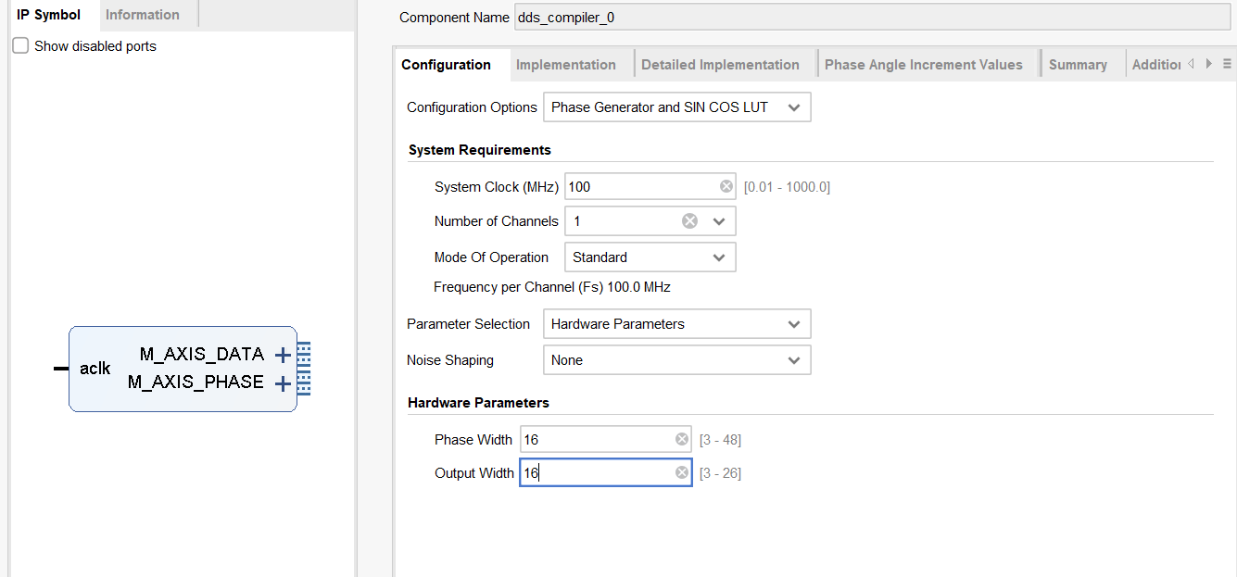Expand the M_AXIS_DATA port plus icon
Screen dimensions: 1237x577
coord(284,355)
